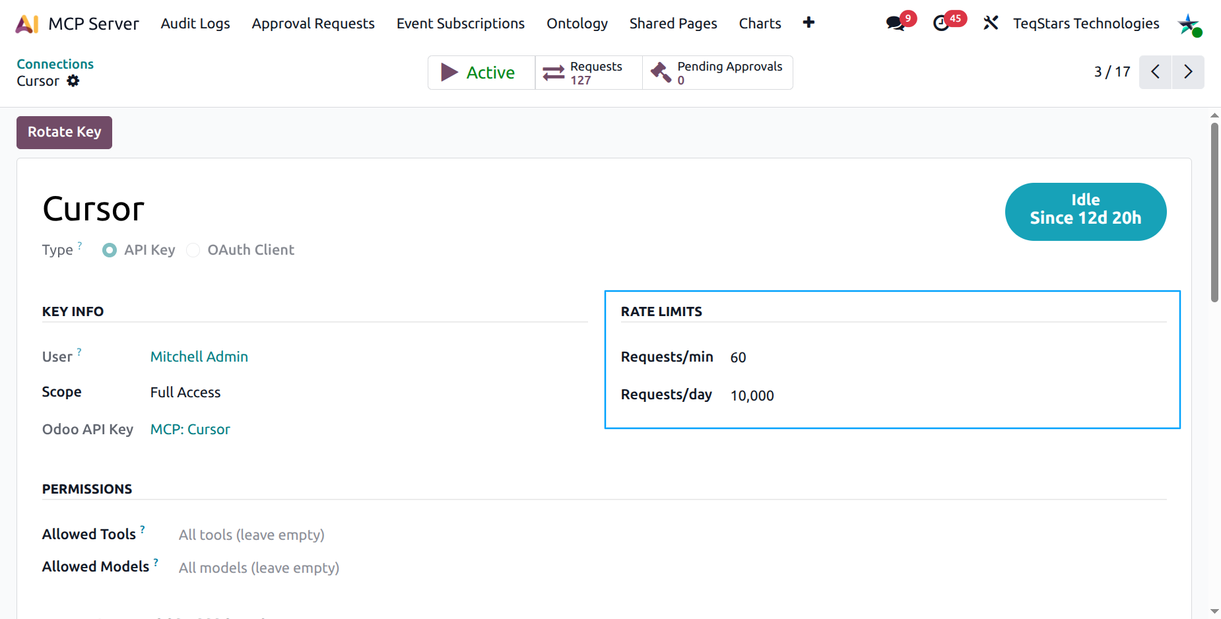Click help mark beside Allowed Tools

click(x=143, y=529)
